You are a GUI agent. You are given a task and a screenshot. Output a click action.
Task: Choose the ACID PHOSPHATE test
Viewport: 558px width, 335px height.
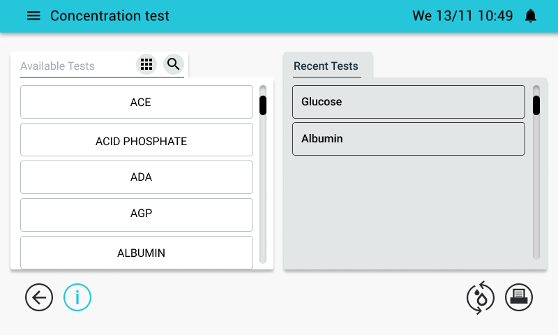pos(137,140)
